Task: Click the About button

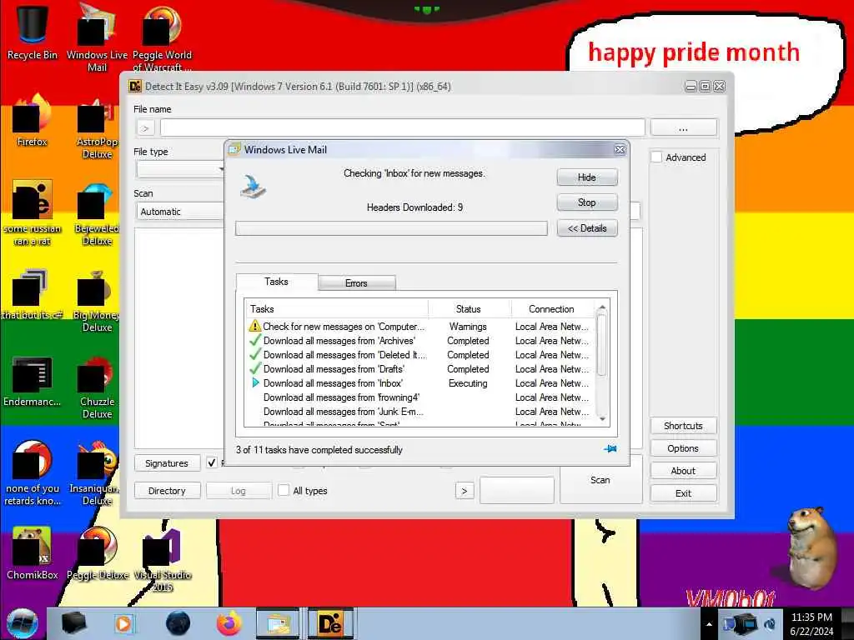Action: point(684,471)
